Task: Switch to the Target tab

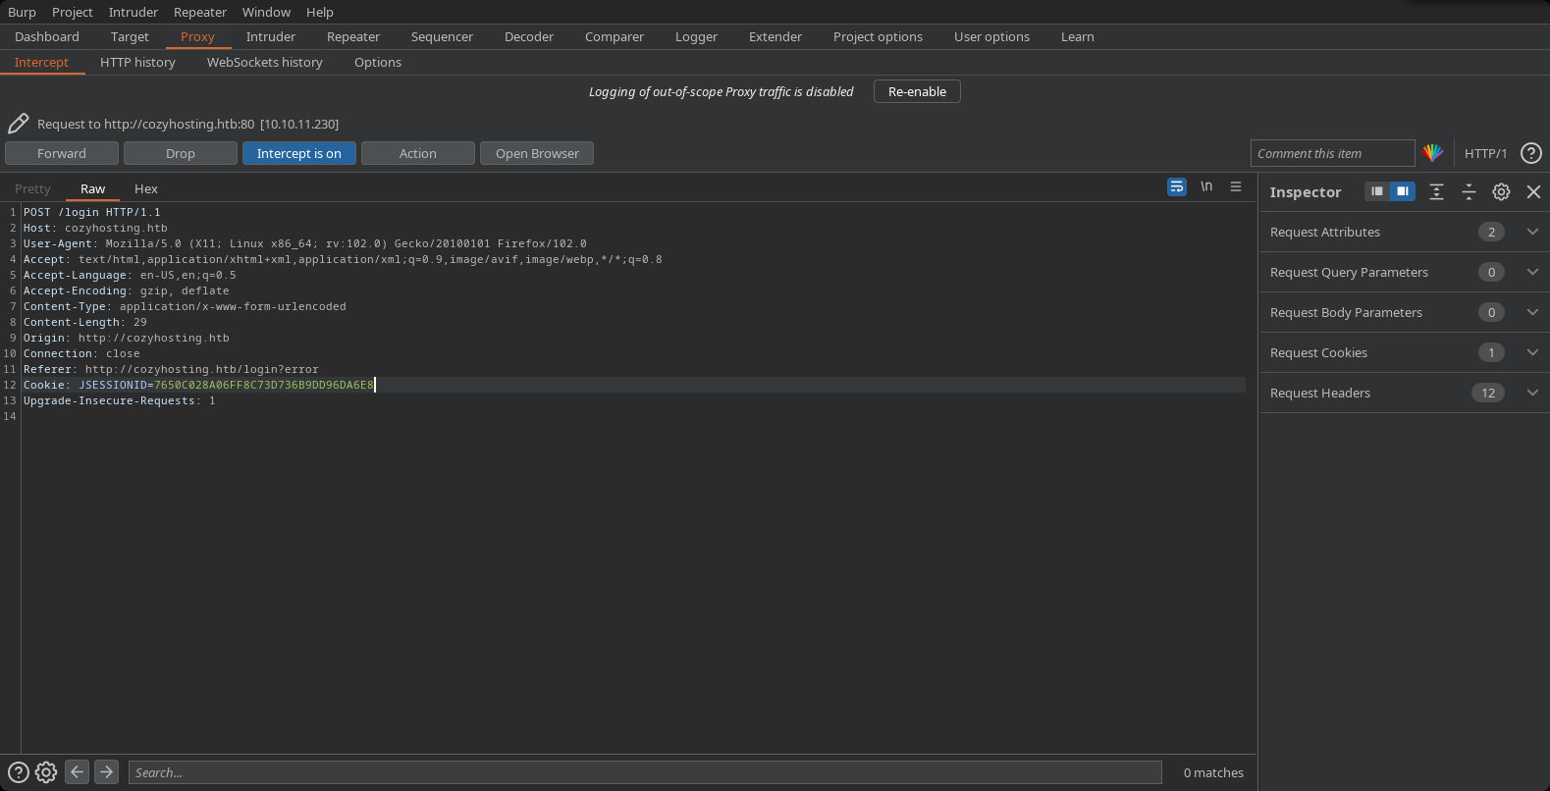Action: 130,36
